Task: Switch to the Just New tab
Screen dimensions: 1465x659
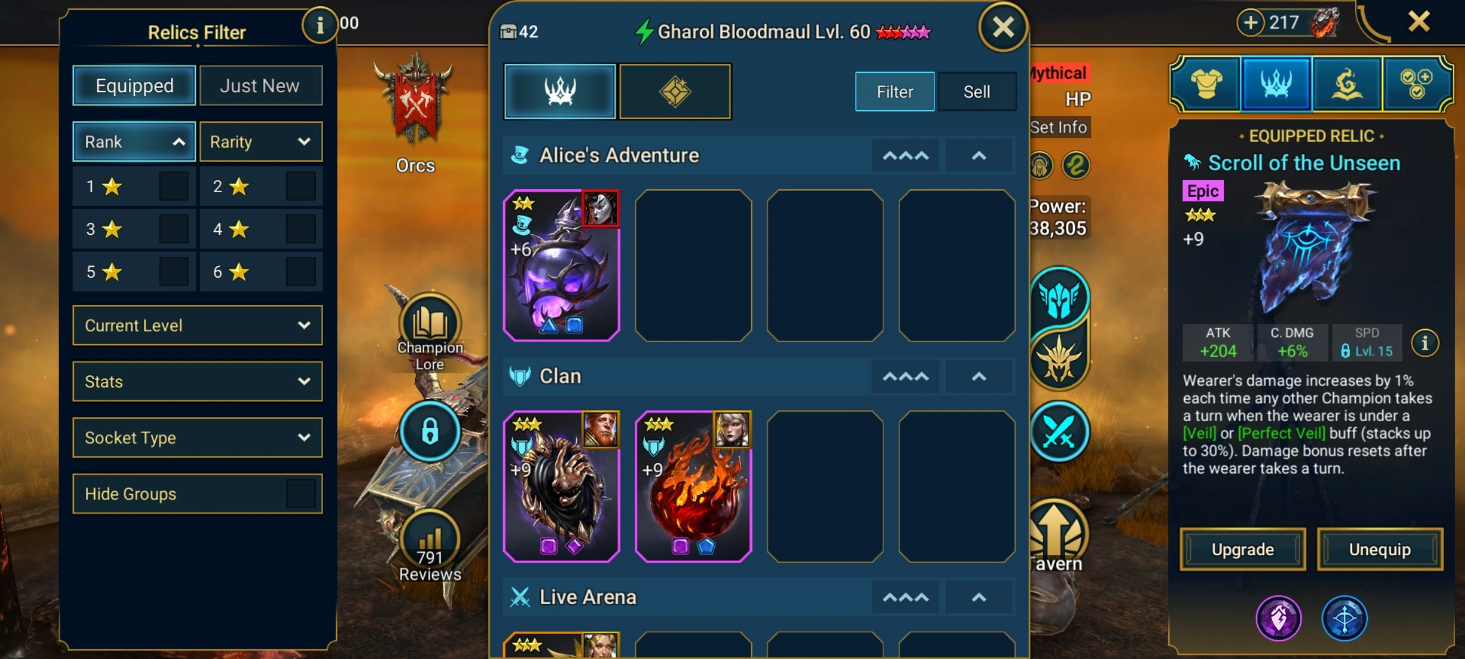Action: [261, 85]
